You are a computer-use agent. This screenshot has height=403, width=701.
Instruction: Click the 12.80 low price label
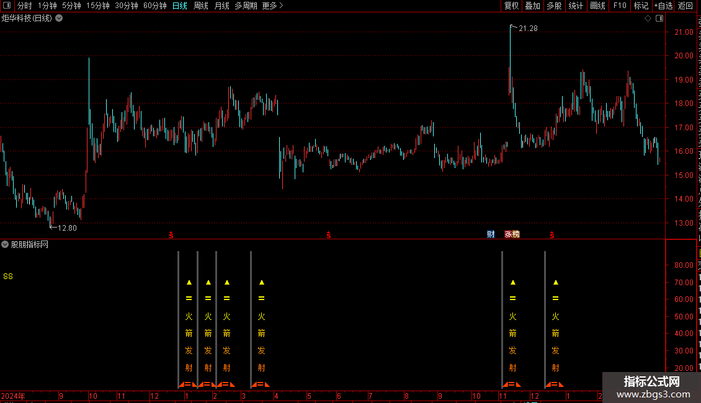(x=67, y=228)
